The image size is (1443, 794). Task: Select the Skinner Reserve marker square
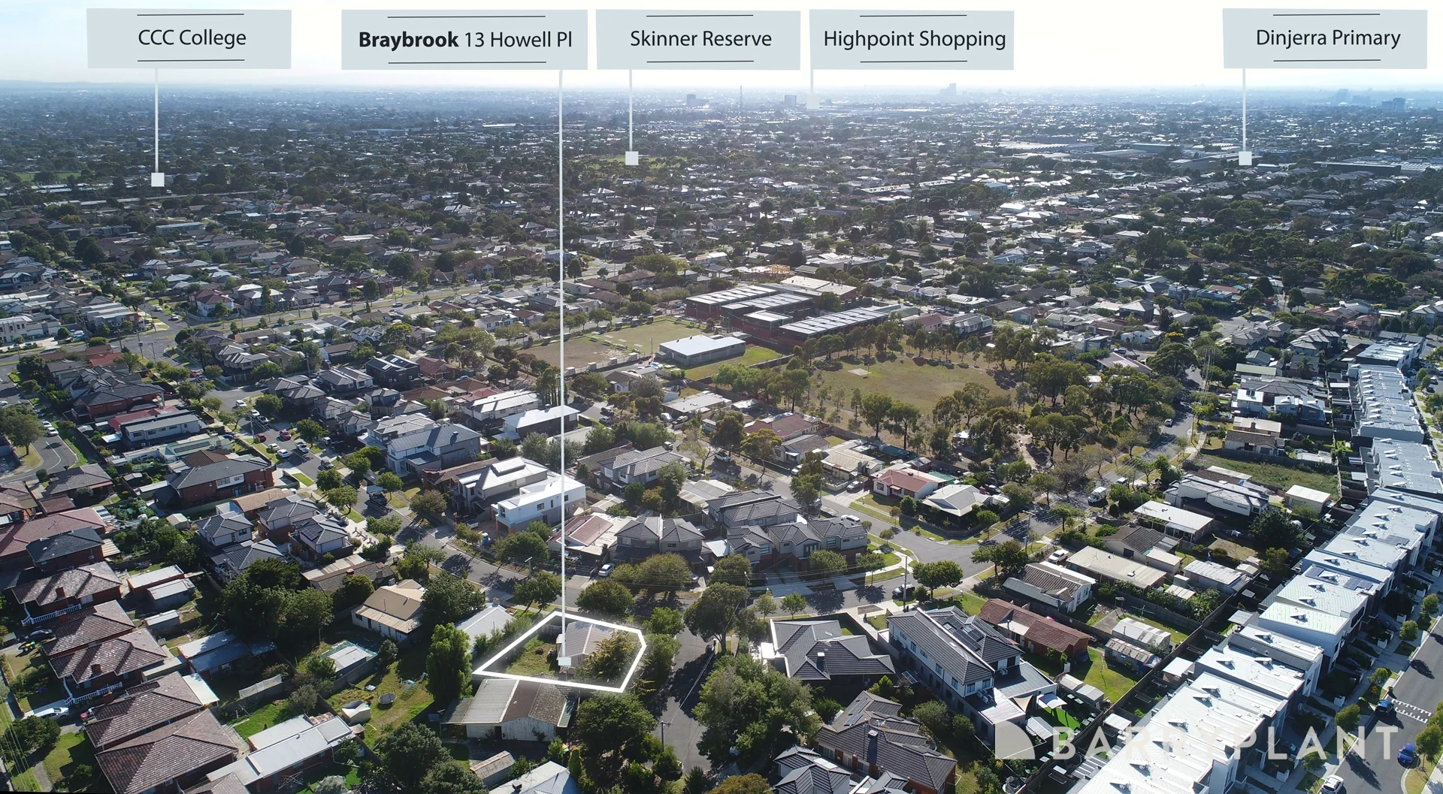pos(630,158)
